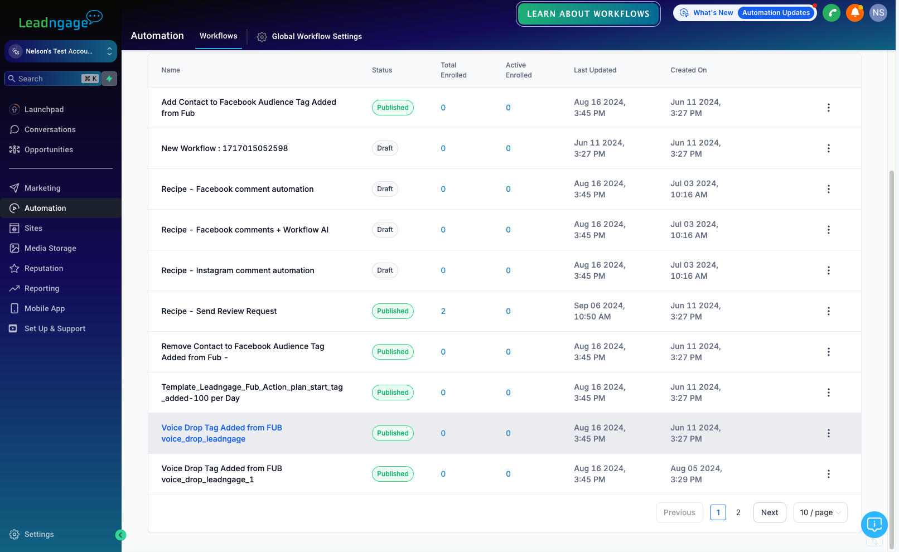The width and height of the screenshot is (899, 552).
Task: Open actions menu for Recipe - Facebook comment automation
Action: pos(829,189)
